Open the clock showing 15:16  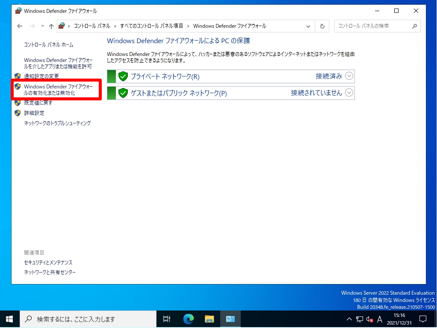399,319
